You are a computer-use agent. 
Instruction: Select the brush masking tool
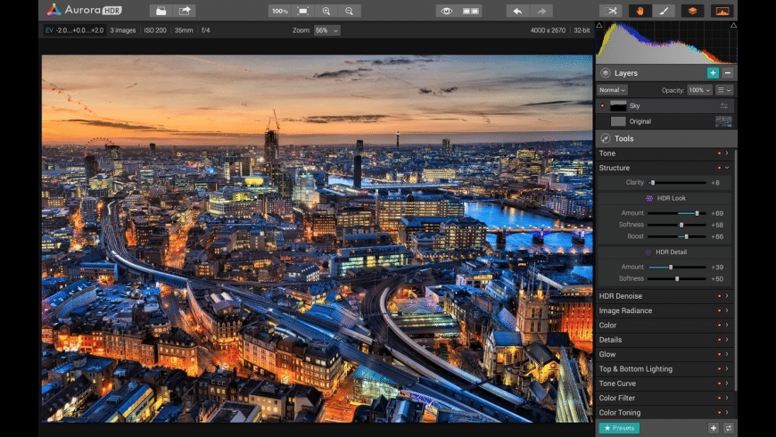[664, 11]
